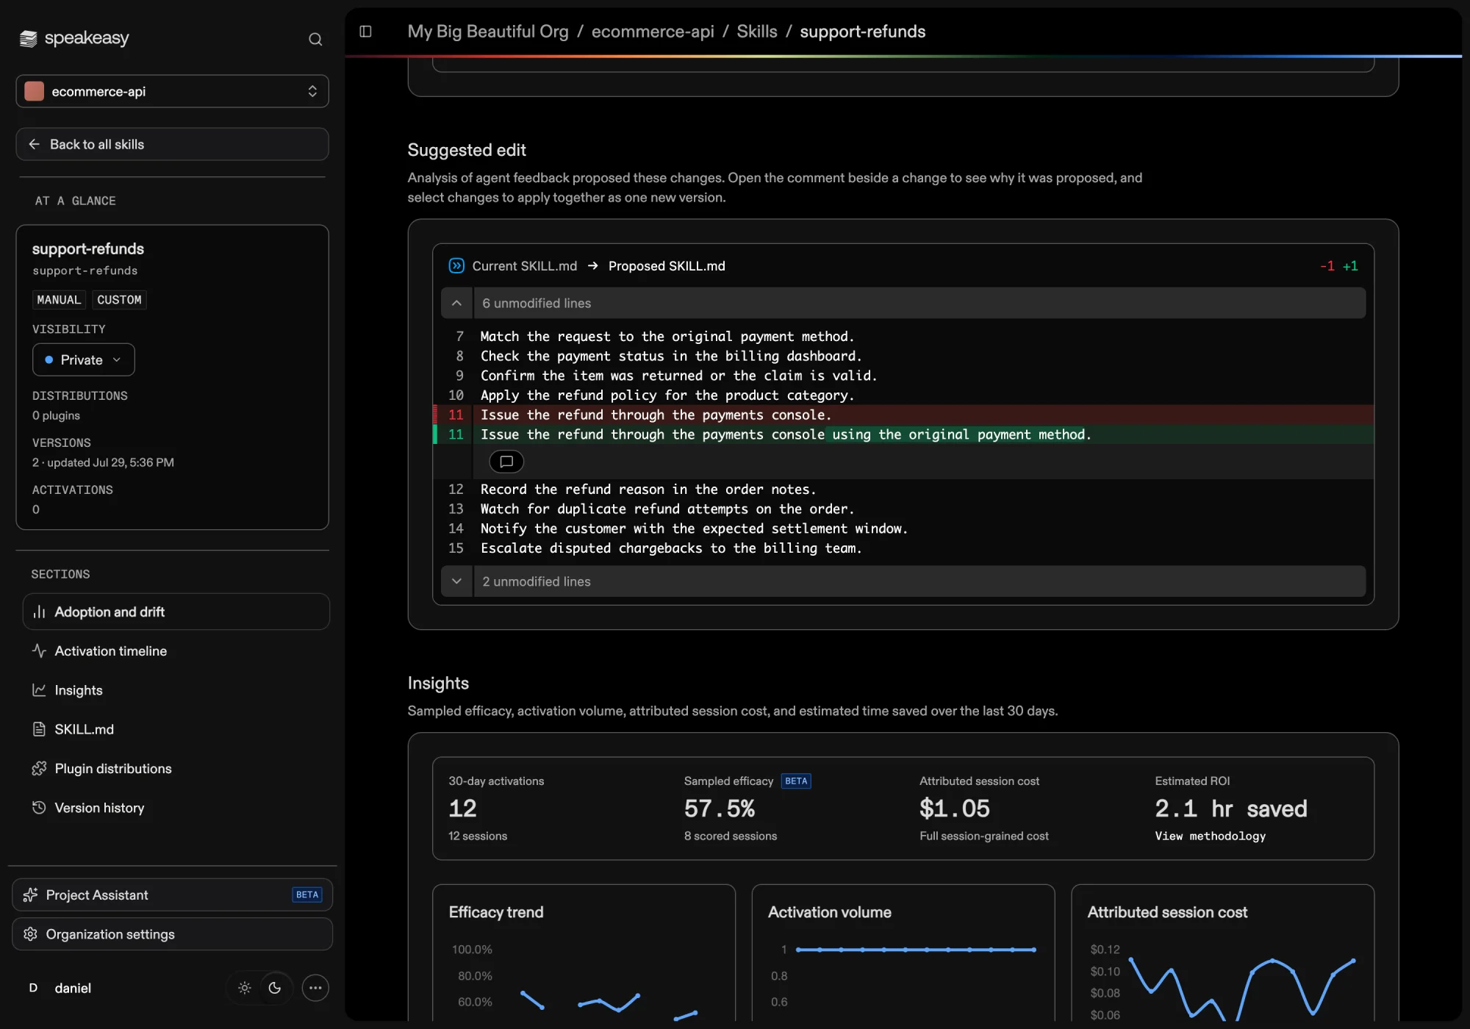Open Project Assistant

click(172, 894)
